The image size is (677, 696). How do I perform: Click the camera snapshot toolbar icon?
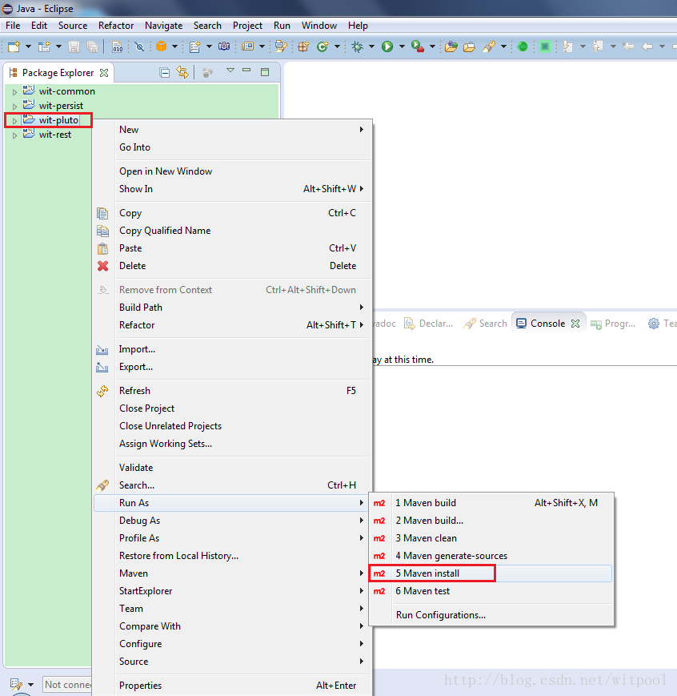click(x=224, y=46)
